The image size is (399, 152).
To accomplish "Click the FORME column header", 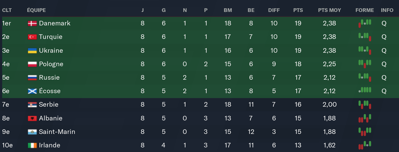I will point(365,10).
